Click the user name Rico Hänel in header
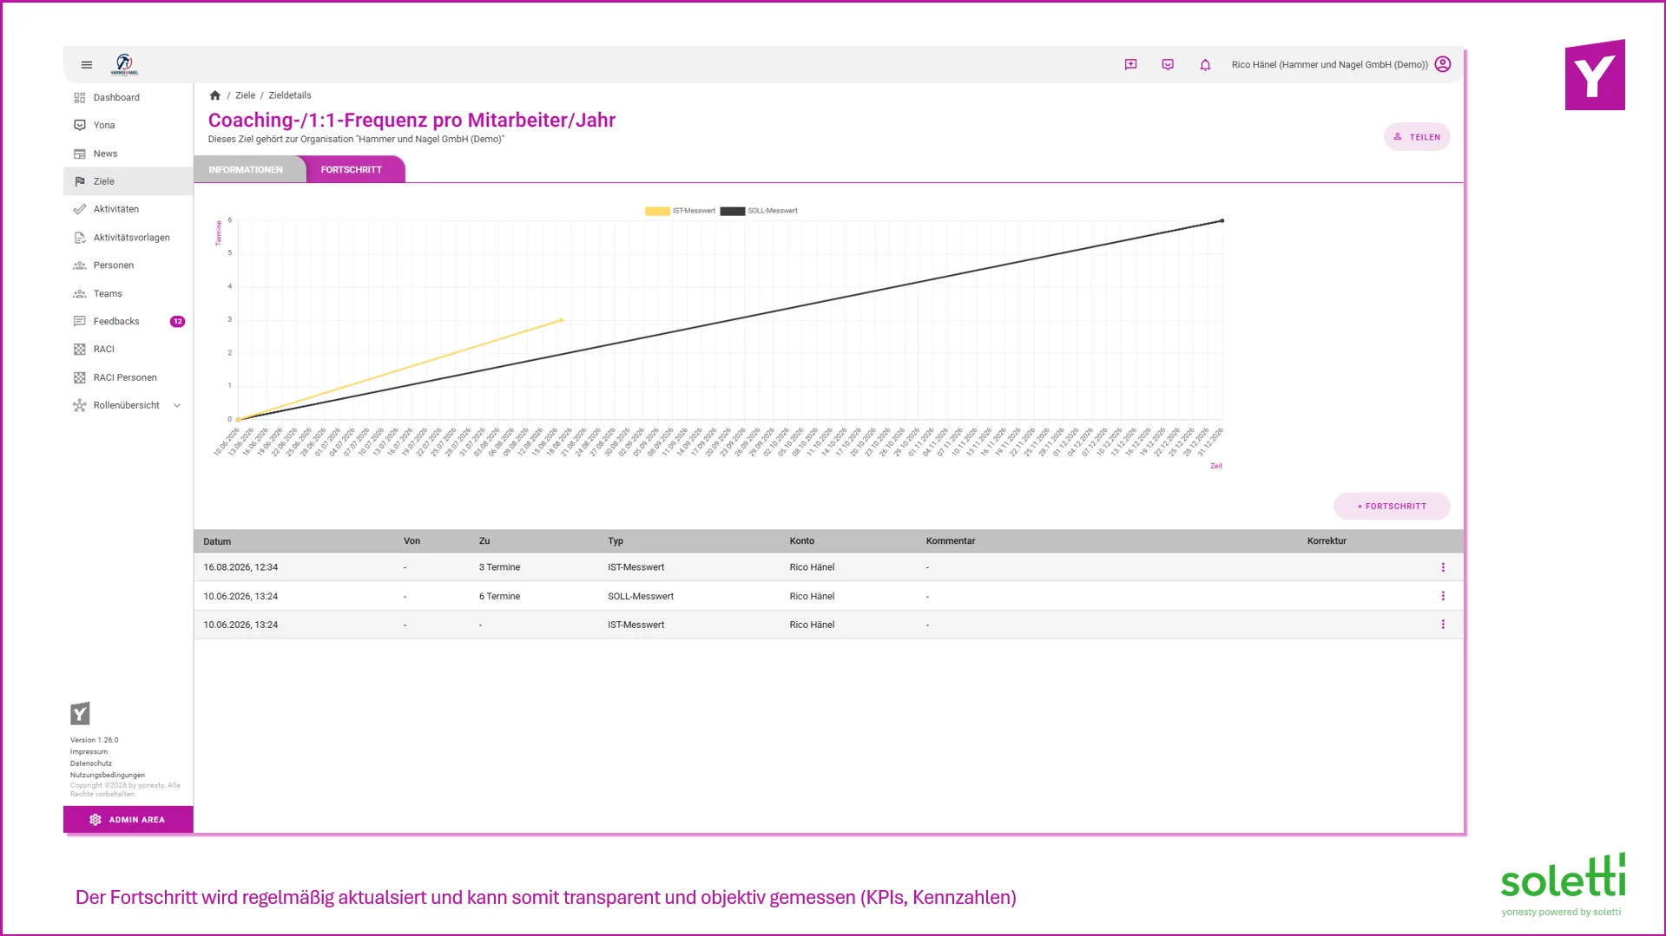The height and width of the screenshot is (936, 1666). pos(1330,64)
